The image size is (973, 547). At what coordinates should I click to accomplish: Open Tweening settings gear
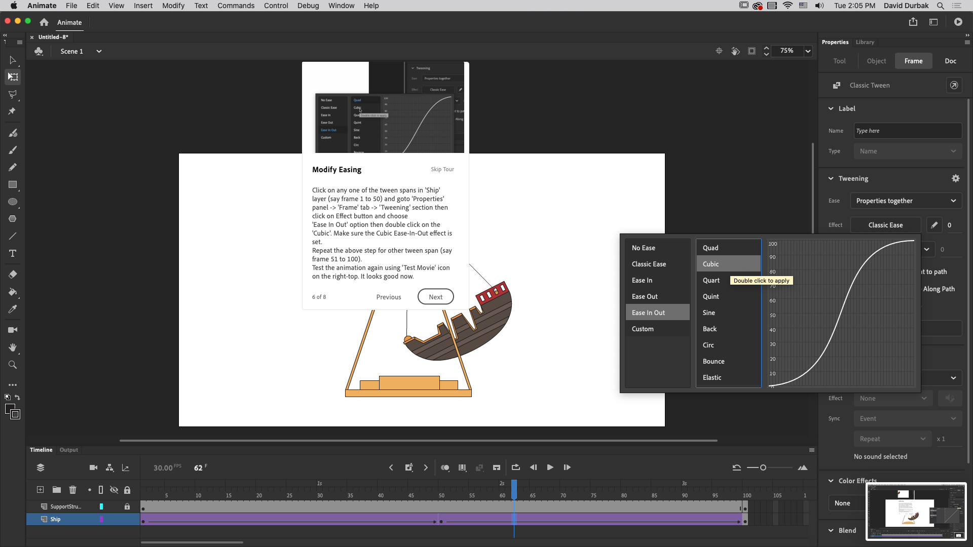[956, 178]
